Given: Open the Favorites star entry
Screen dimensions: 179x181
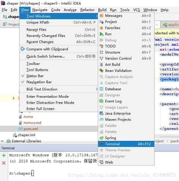Looking at the screenshot, I should (x=126, y=28).
